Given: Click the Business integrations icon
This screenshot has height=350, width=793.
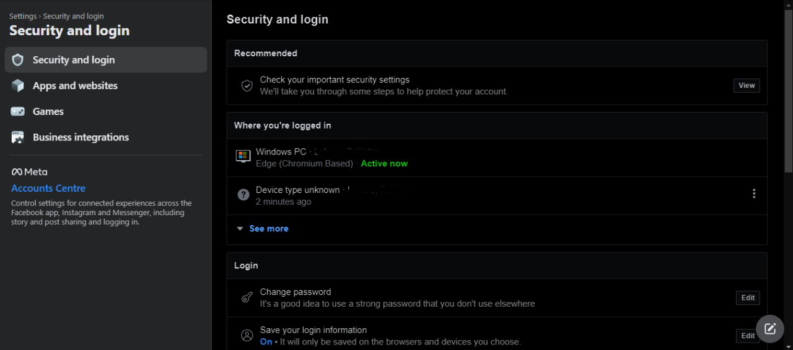Looking at the screenshot, I should point(17,137).
